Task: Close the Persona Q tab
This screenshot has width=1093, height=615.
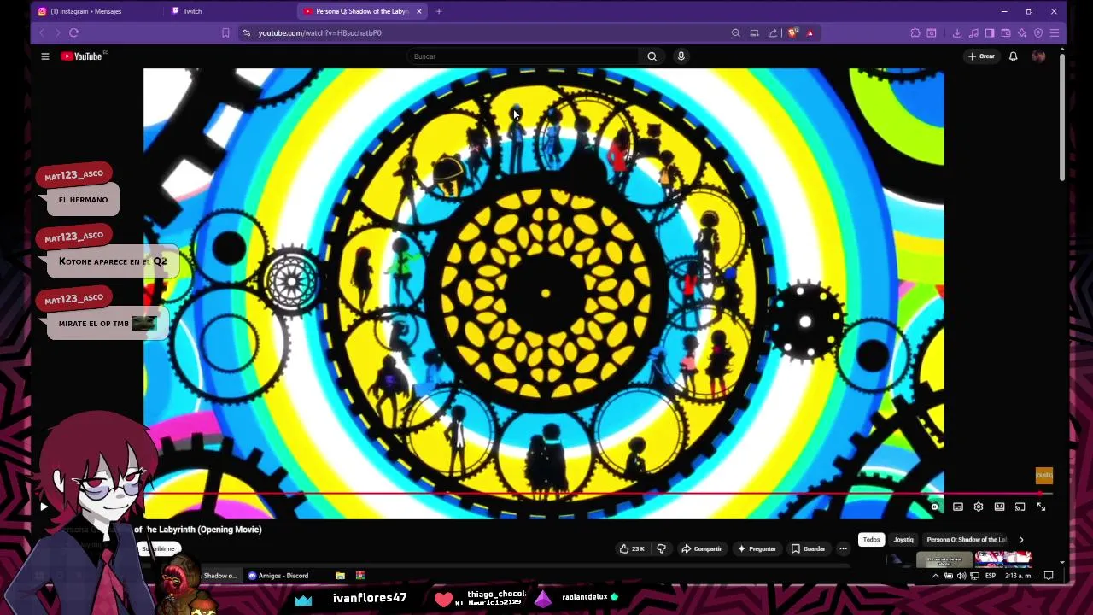Action: pyautogui.click(x=419, y=11)
